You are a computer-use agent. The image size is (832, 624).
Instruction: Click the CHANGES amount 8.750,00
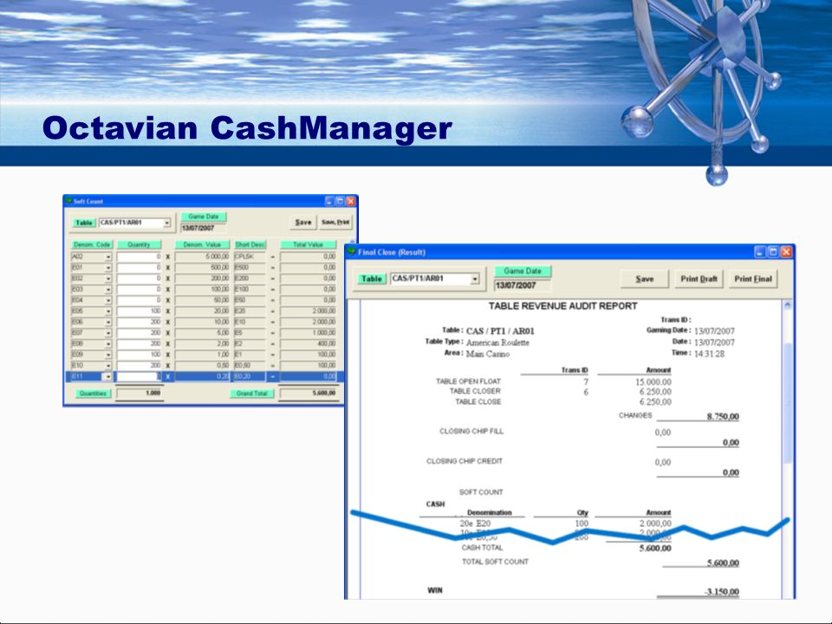pos(723,417)
